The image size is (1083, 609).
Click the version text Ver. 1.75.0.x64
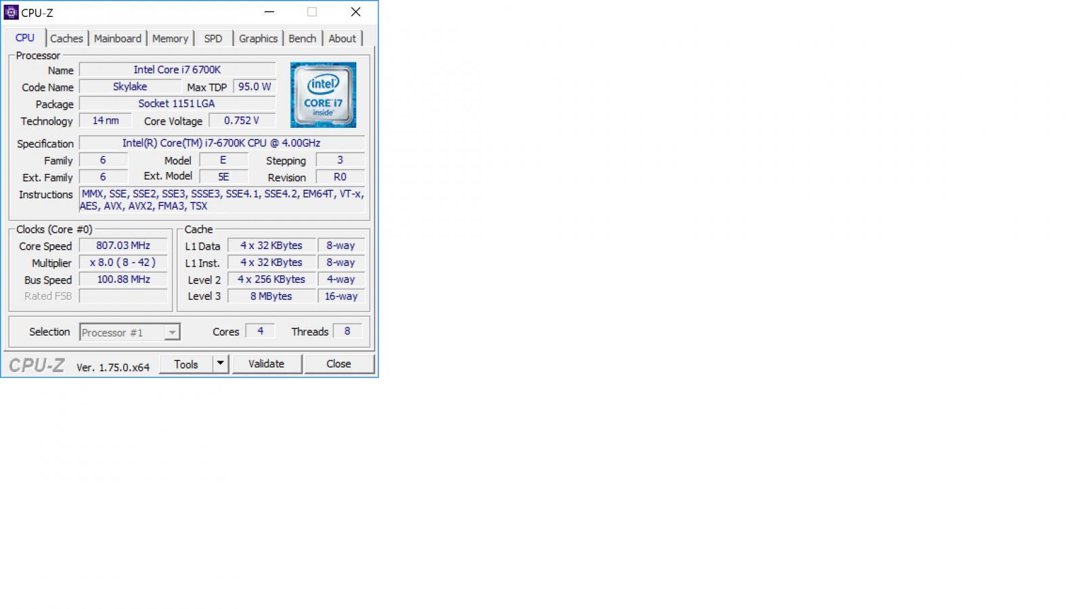pos(113,367)
